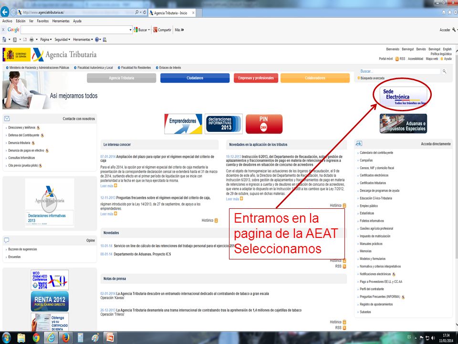458x344 pixels.
Task: Select the Empresas y profesionales red tab
Action: [x=256, y=78]
